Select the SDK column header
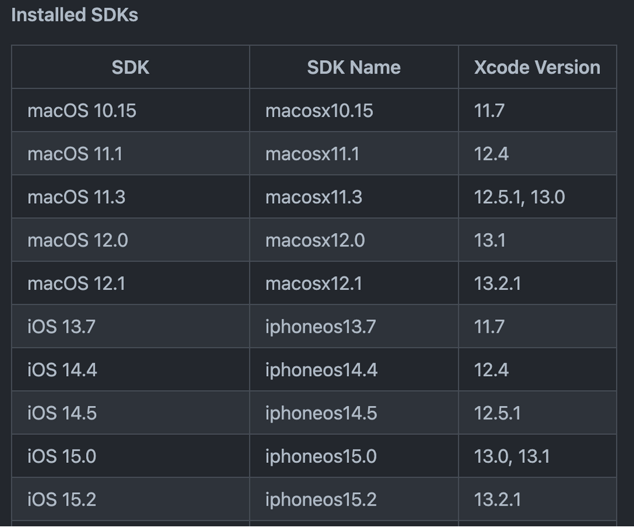This screenshot has width=634, height=529. tap(131, 67)
